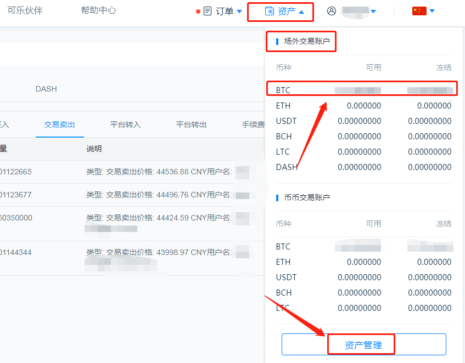Click the row with price 44424.59 CNY
Viewport: 465px width, 363px height.
click(132, 224)
